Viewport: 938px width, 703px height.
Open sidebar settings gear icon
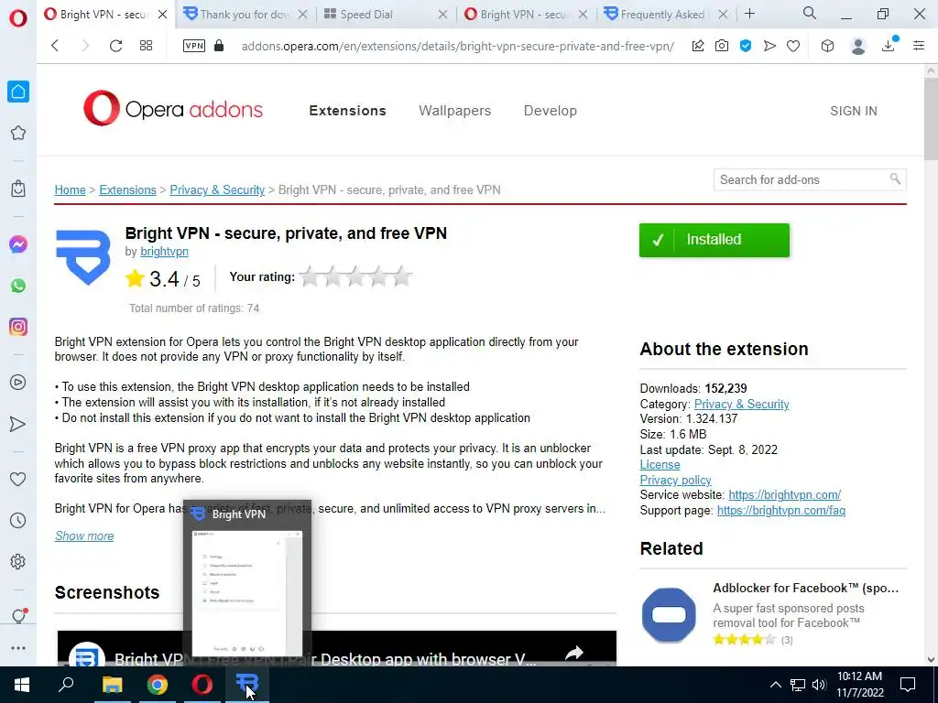click(x=18, y=561)
